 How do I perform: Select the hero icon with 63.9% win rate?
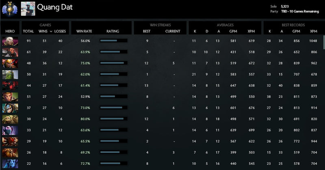pos(10,52)
